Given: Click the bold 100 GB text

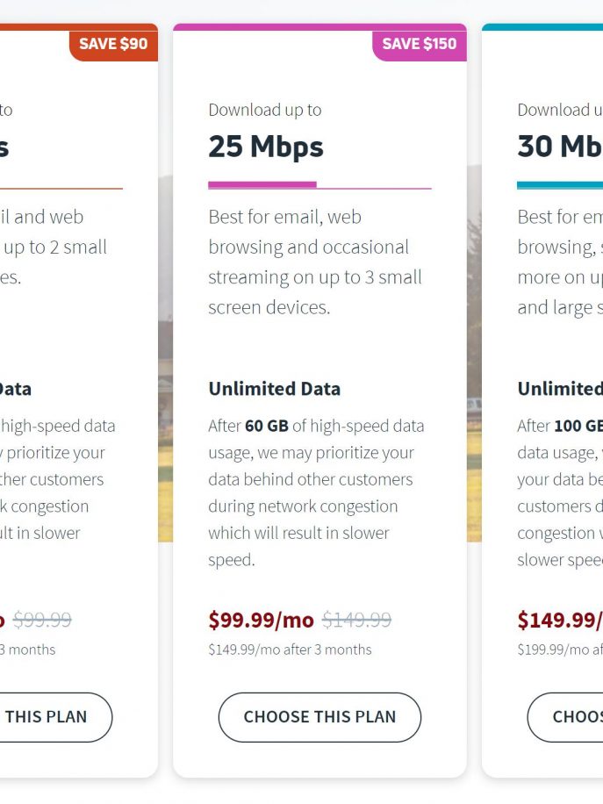Looking at the screenshot, I should click(x=578, y=426).
